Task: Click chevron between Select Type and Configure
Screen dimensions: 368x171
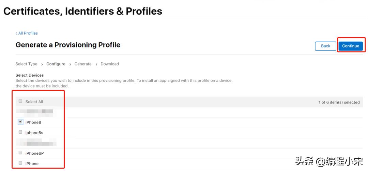Action: [42, 64]
